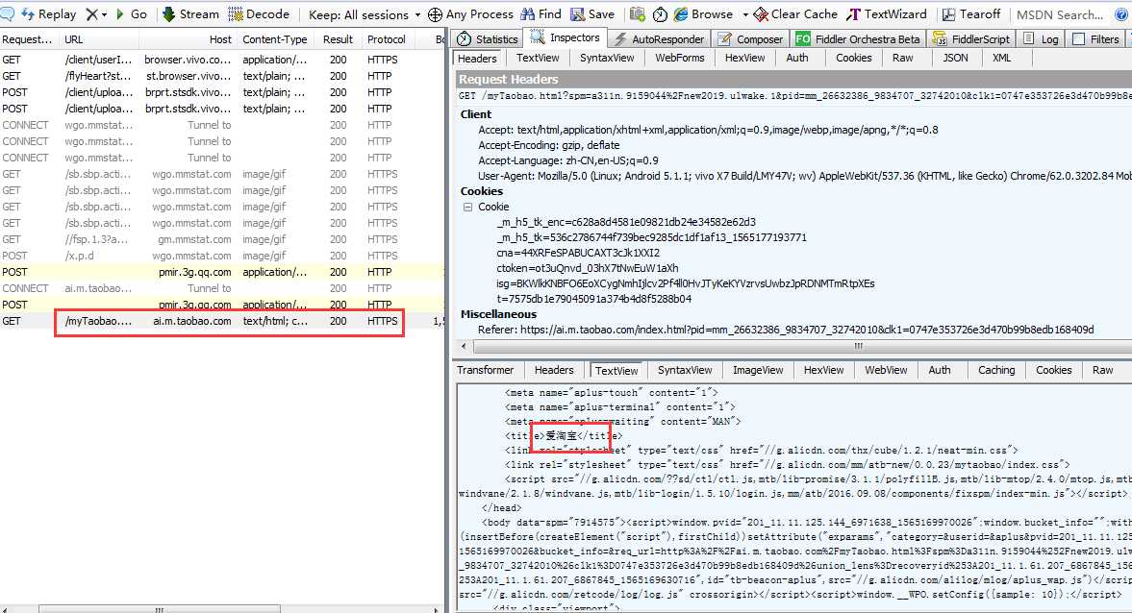Collapse the Cookie tree node
The image size is (1132, 613).
[467, 207]
